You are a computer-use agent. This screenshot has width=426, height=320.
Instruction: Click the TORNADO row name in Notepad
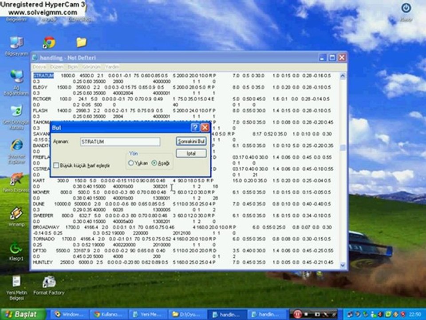(x=44, y=239)
